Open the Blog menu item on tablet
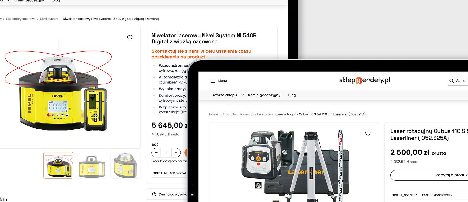Image resolution: width=468 pixels, height=202 pixels. 292,95
